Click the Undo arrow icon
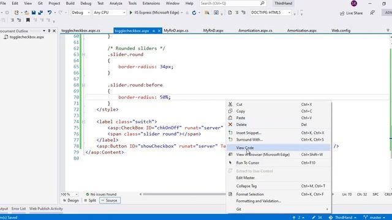 point(50,12)
